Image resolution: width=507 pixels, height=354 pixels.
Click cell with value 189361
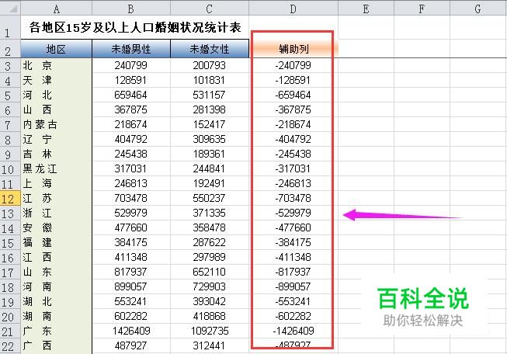tap(210, 154)
